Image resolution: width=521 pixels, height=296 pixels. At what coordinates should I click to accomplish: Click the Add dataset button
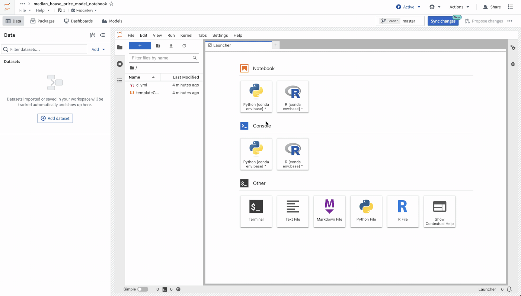(55, 118)
